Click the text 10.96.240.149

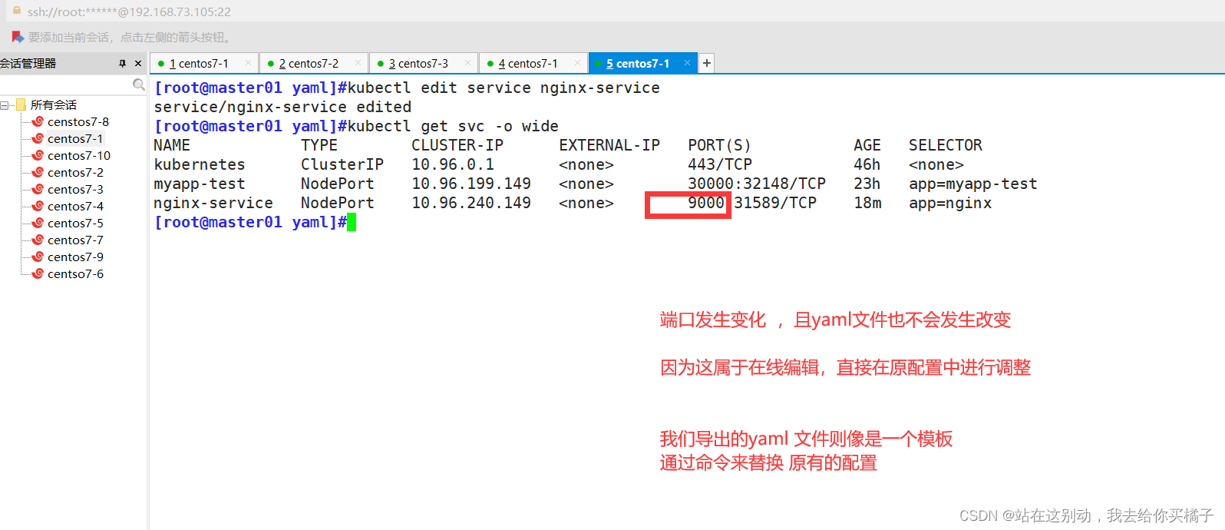click(471, 203)
